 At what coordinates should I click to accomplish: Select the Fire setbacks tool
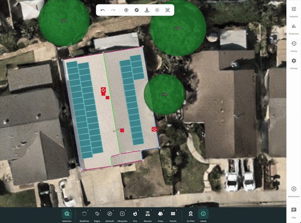pyautogui.click(x=135, y=215)
